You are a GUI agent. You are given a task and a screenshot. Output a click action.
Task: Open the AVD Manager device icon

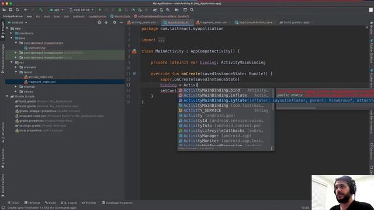click(x=161, y=10)
